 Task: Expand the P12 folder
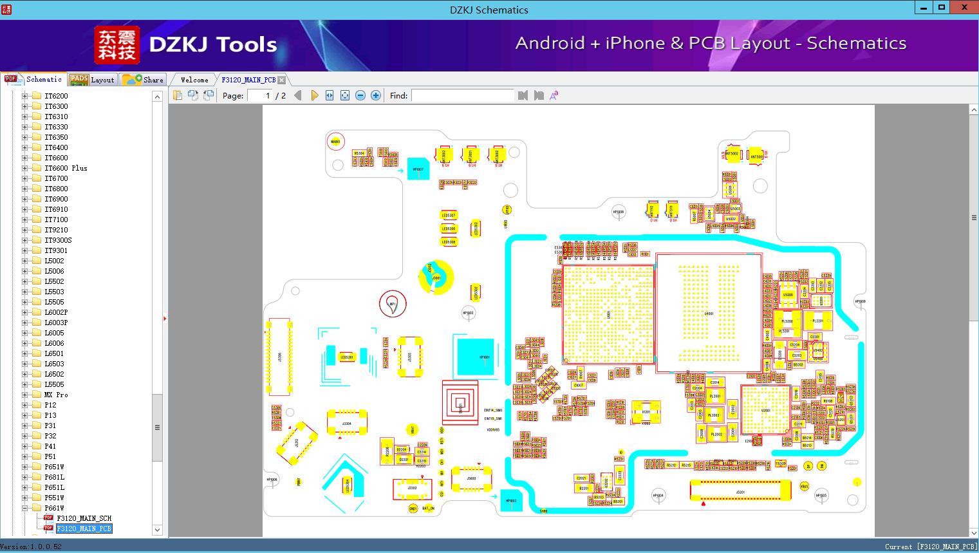pyautogui.click(x=25, y=405)
